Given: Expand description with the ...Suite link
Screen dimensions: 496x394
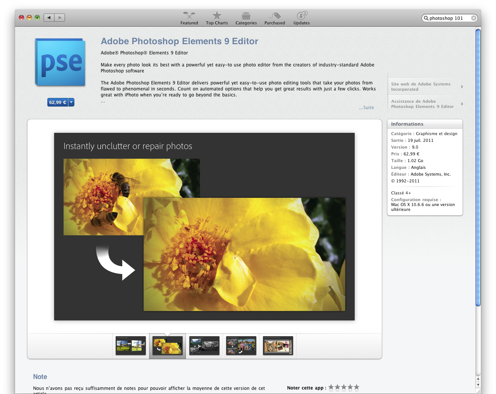Looking at the screenshot, I should tap(366, 107).
